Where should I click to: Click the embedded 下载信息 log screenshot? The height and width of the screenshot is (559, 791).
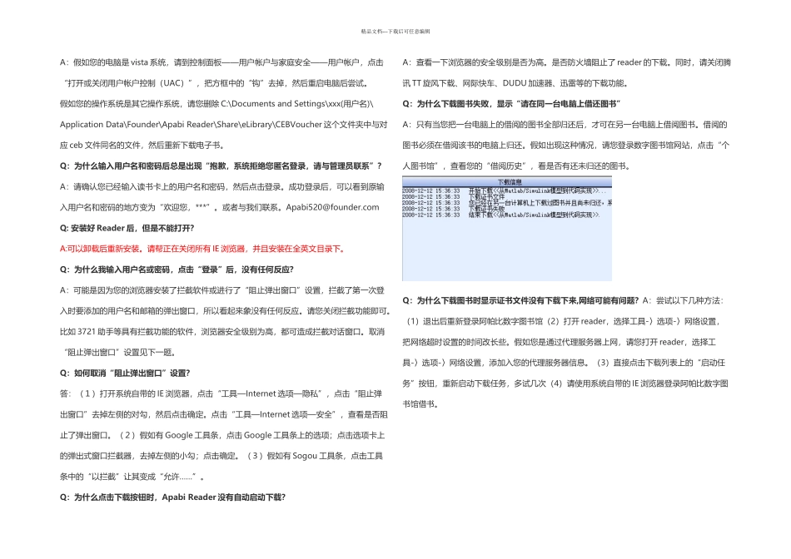507,228
